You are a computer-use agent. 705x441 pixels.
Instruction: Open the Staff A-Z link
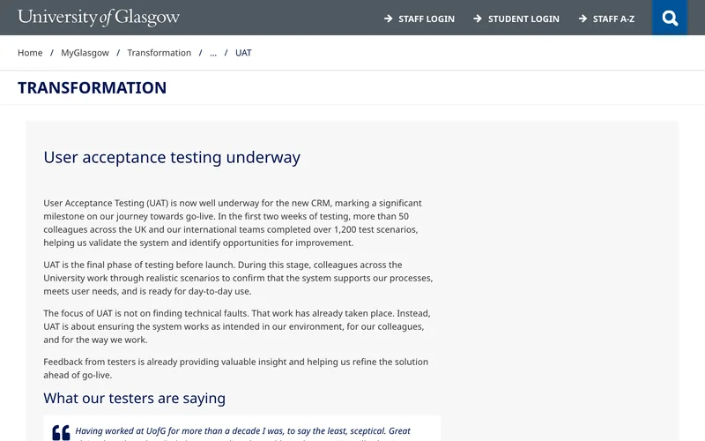pyautogui.click(x=613, y=19)
